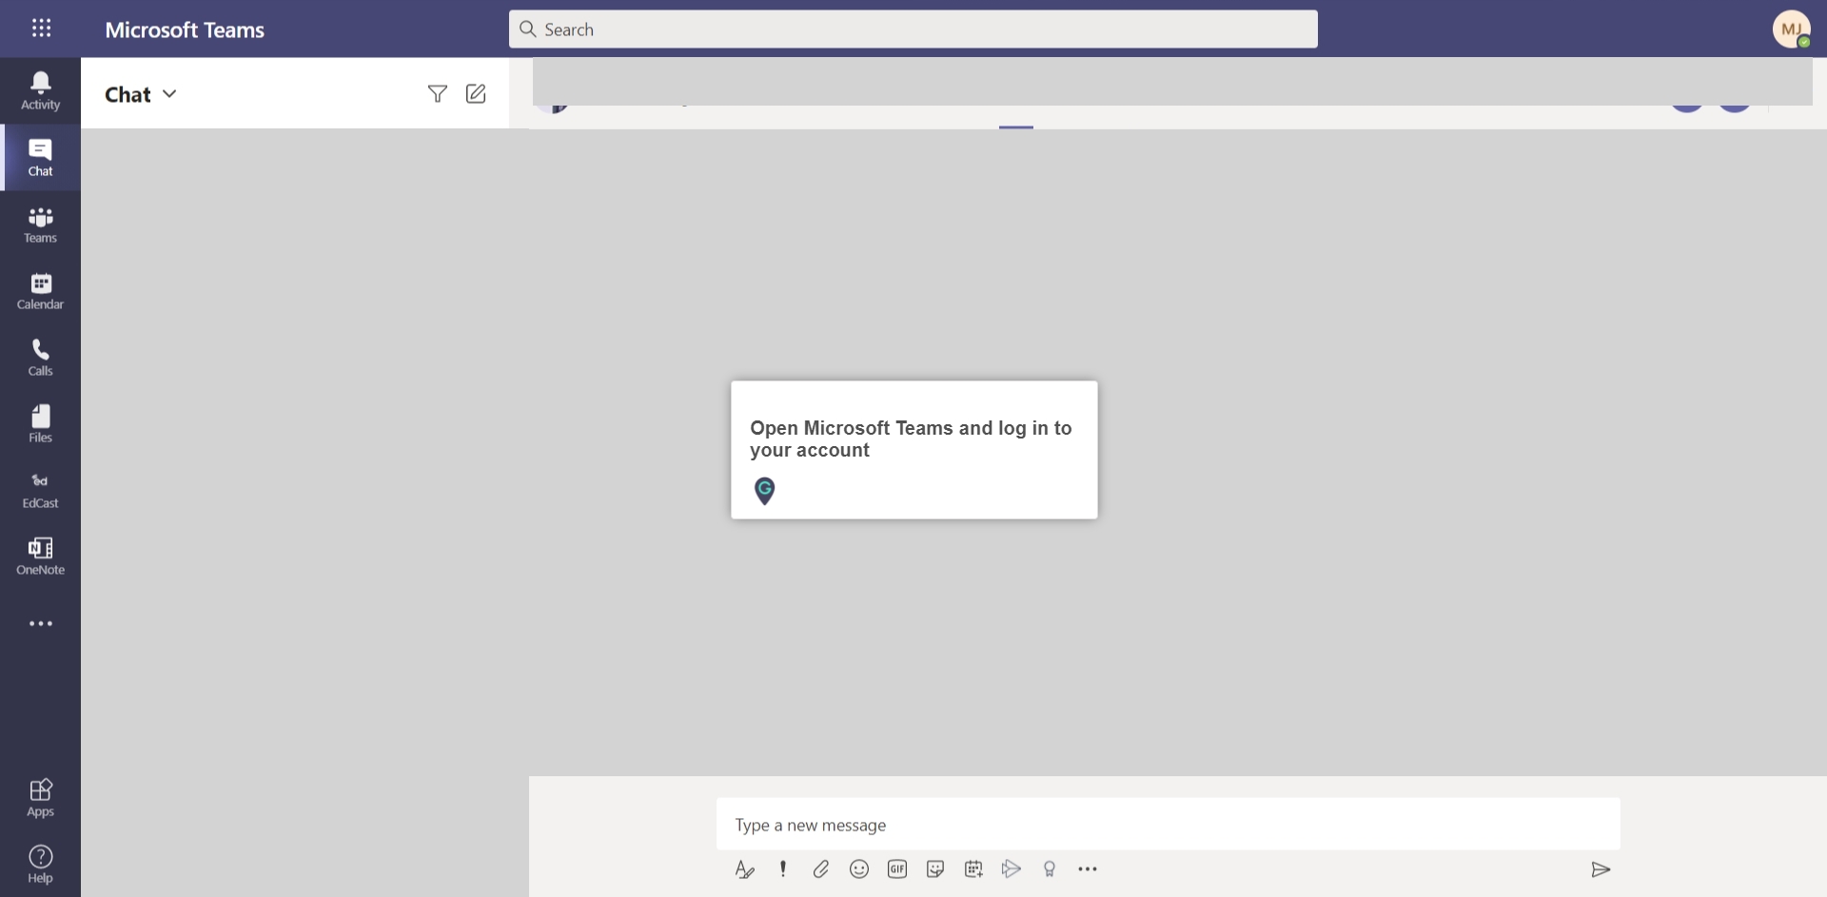Start a new chat with compose icon
1827x897 pixels.
[476, 93]
